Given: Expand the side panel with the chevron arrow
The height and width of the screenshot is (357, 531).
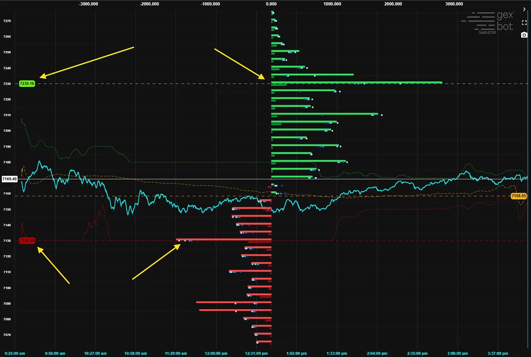Looking at the screenshot, I should [x=524, y=9].
